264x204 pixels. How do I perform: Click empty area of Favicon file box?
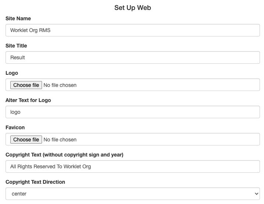[166, 140]
